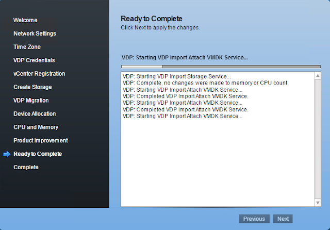Click the Previous button
The height and width of the screenshot is (230, 330).
[x=254, y=219]
